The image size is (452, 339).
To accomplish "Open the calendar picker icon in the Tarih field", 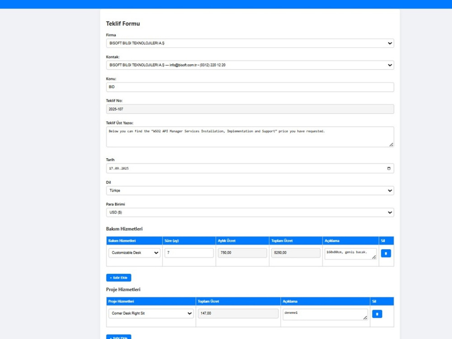I will (x=389, y=168).
